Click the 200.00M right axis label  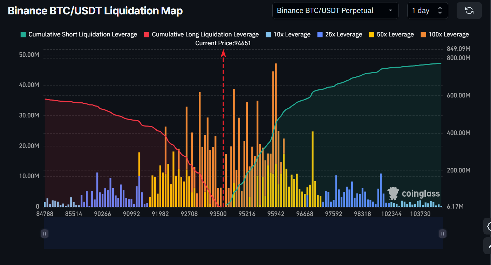[x=458, y=170]
